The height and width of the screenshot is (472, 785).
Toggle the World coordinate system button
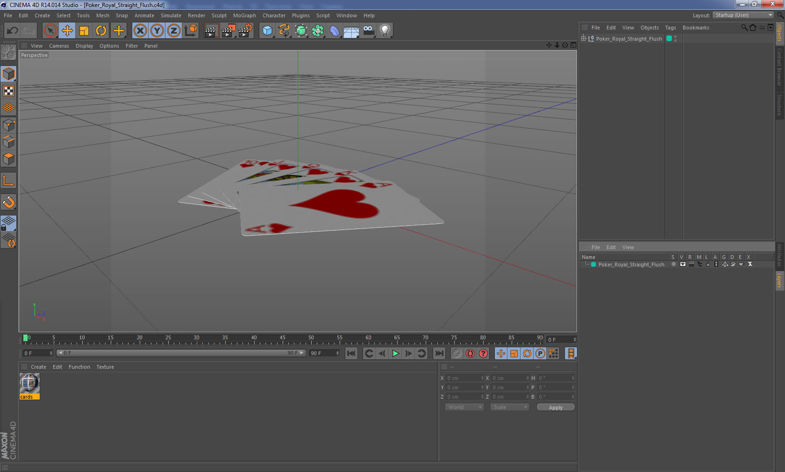[x=191, y=31]
